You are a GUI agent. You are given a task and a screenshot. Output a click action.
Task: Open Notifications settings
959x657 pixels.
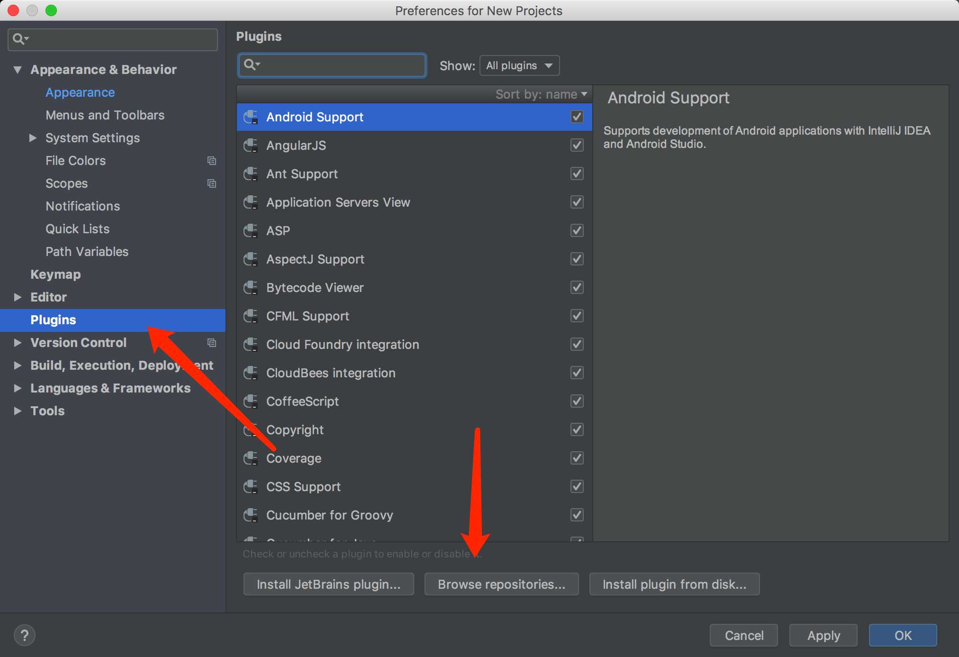coord(83,206)
